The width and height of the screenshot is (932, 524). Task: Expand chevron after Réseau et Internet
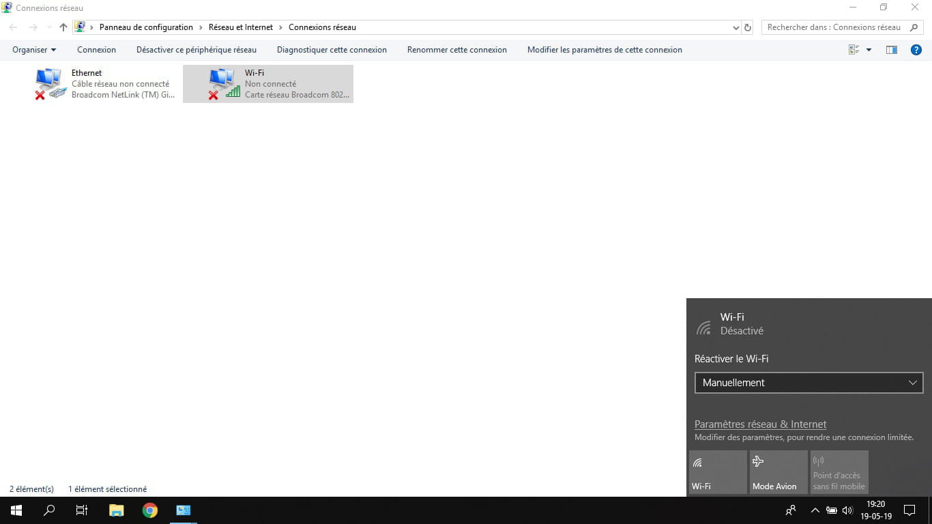(x=281, y=27)
